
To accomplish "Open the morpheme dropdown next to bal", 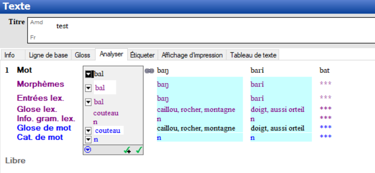I will [x=88, y=88].
